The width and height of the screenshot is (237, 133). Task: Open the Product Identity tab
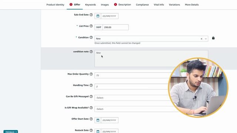point(55,5)
